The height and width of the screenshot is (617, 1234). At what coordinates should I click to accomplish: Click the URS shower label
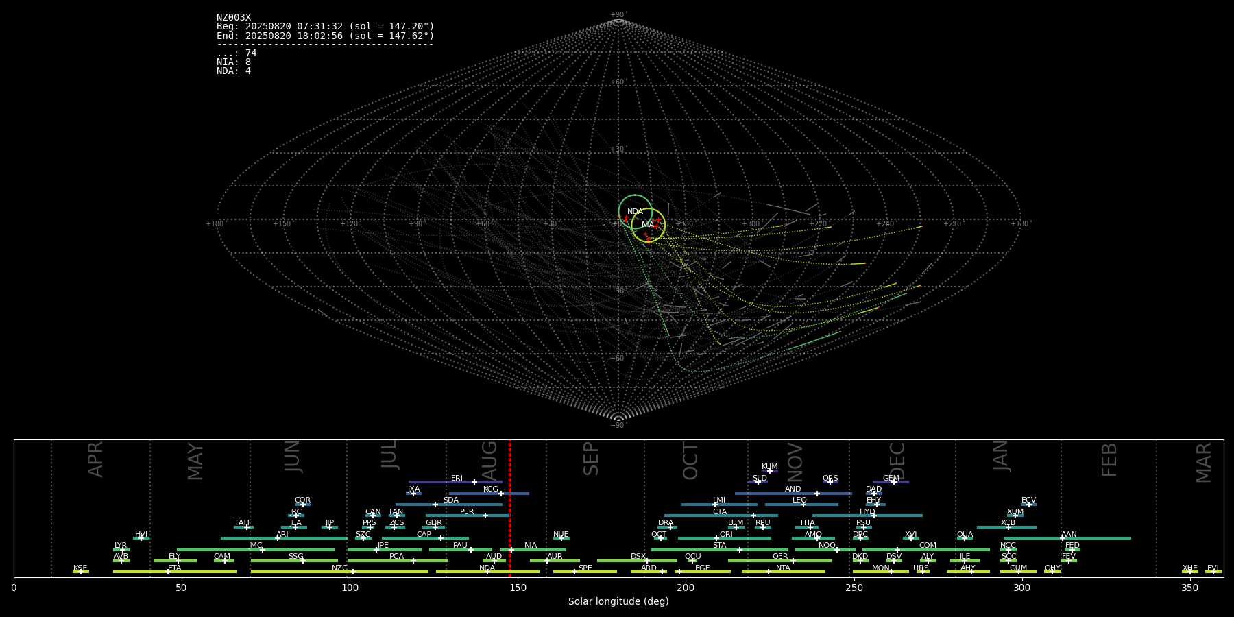pos(921,568)
